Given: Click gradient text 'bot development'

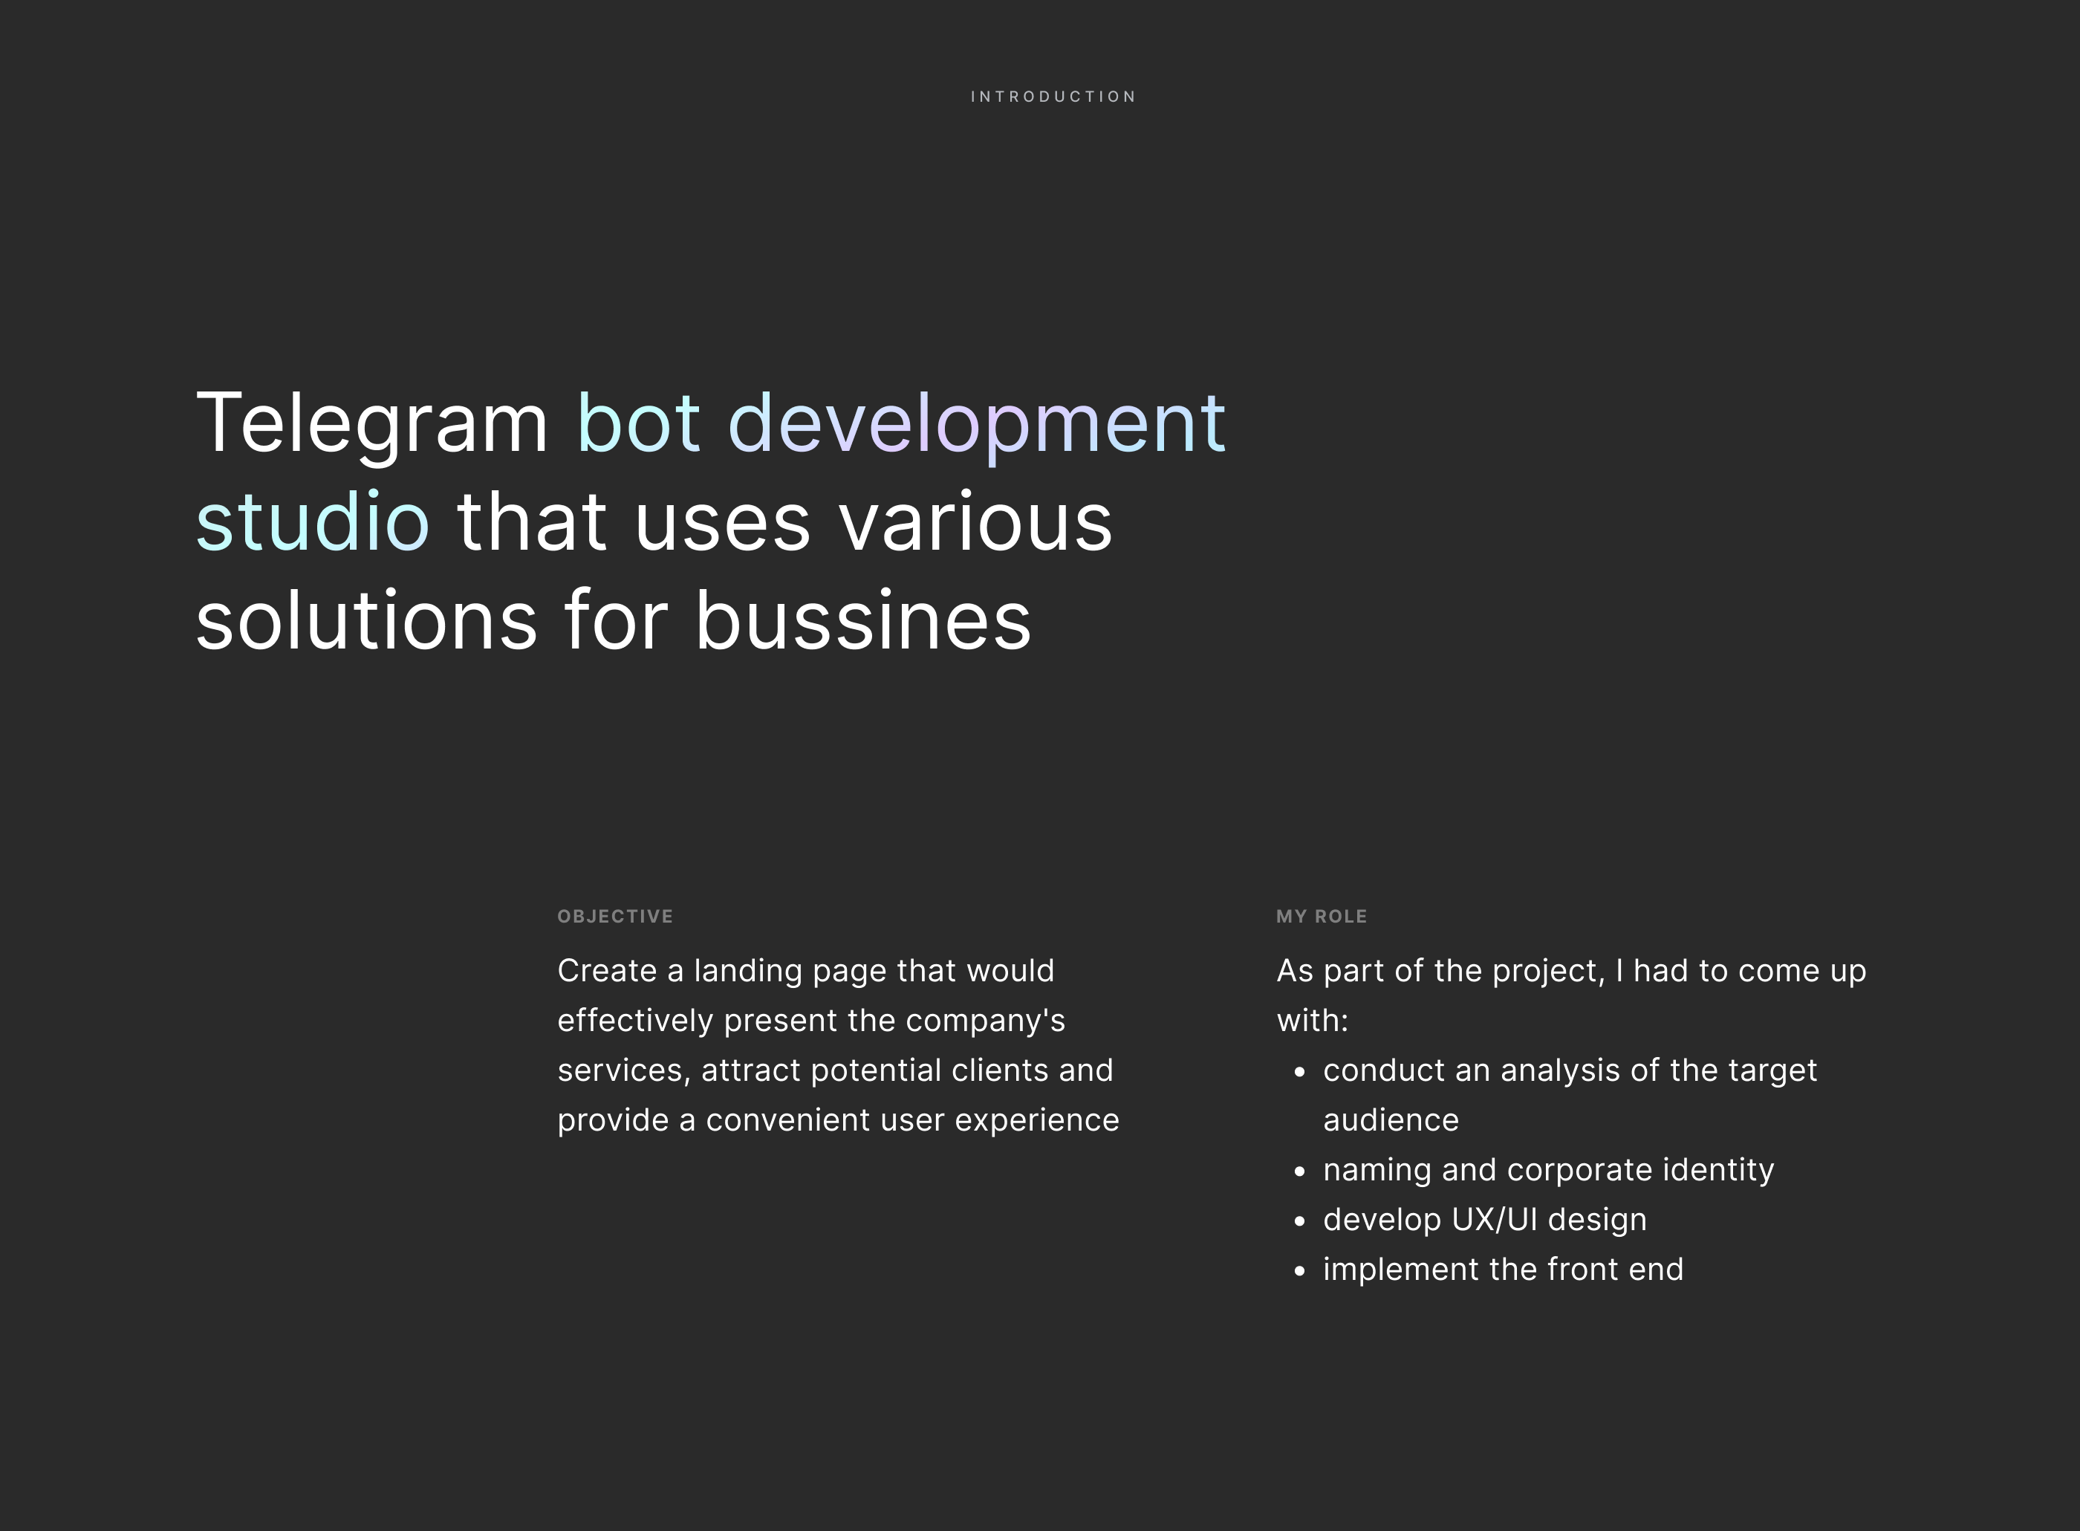Looking at the screenshot, I should (900, 423).
